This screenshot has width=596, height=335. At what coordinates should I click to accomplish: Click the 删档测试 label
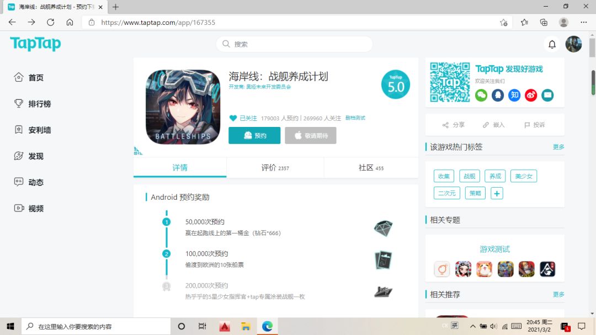coord(355,118)
